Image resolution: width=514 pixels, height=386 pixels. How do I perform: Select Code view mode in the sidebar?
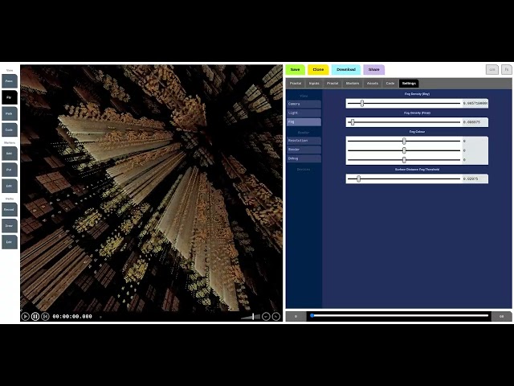10,130
